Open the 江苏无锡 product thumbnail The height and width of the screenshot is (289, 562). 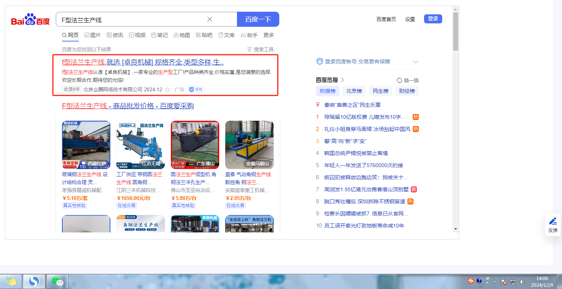pyautogui.click(x=141, y=145)
